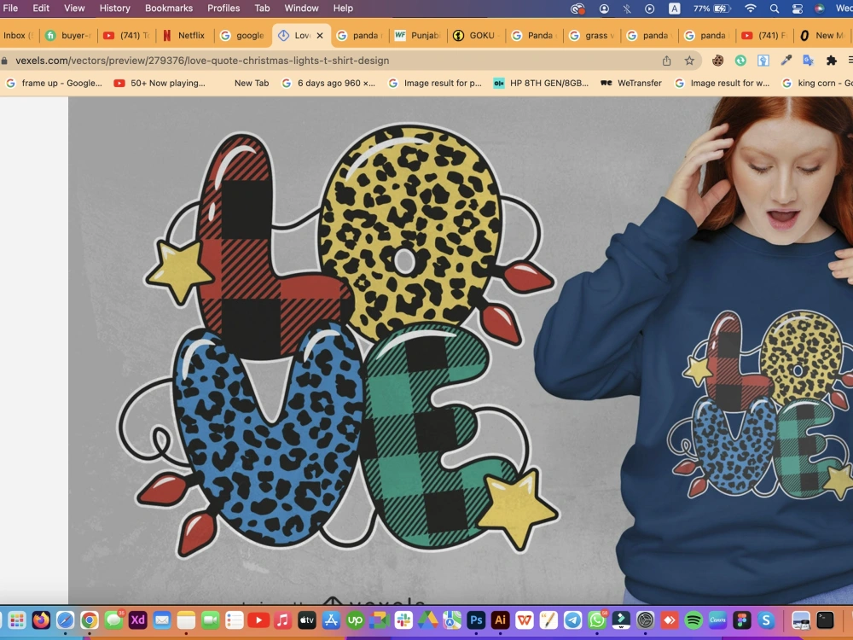This screenshot has width=853, height=640.
Task: Open Control Center in the menu bar
Action: point(797,9)
